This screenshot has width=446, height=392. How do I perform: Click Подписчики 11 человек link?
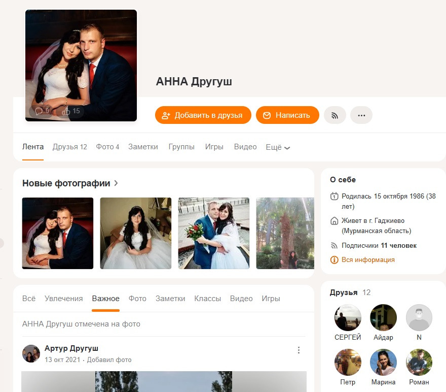click(379, 246)
